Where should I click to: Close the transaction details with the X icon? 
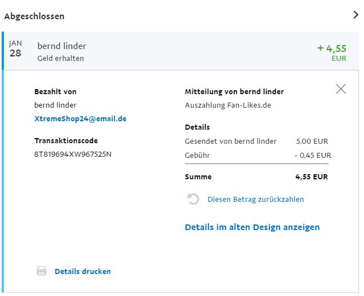coord(340,89)
